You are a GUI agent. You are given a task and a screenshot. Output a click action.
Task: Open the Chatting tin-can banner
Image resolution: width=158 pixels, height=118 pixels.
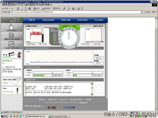pyautogui.click(x=12, y=54)
